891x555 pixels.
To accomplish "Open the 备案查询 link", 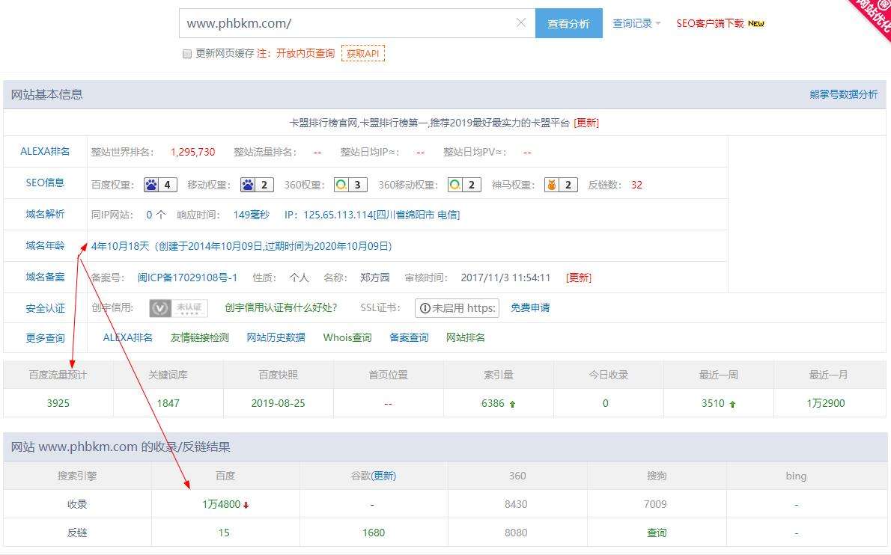I will [409, 337].
